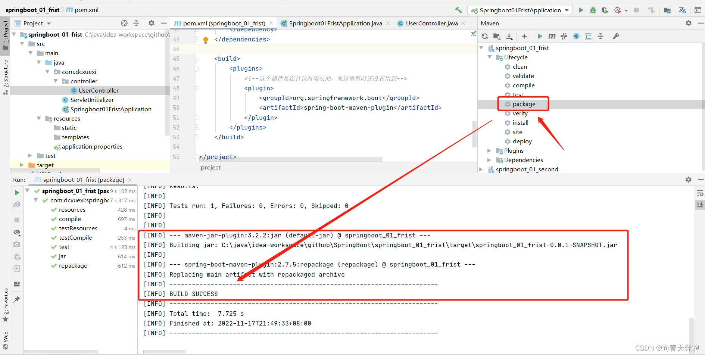
Task: Click the Build Project hammer icon
Action: [x=458, y=10]
